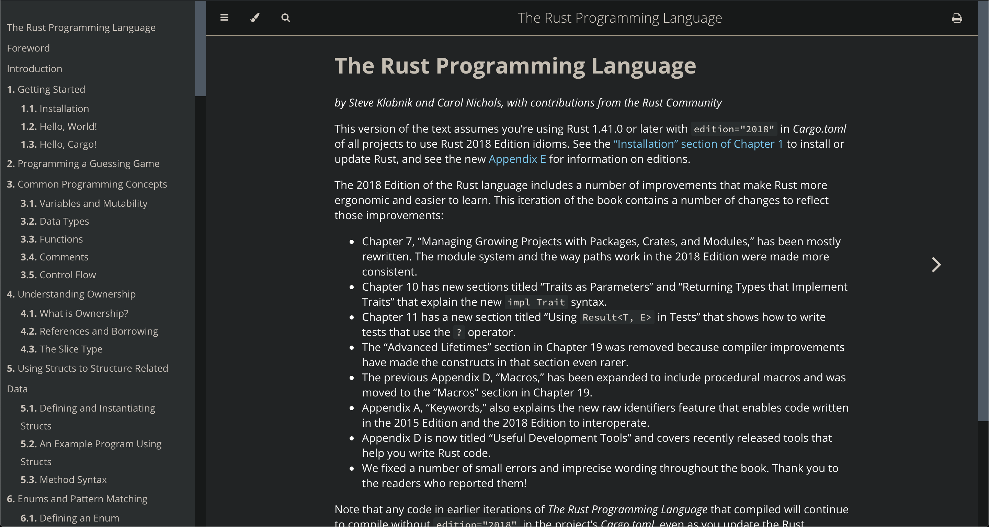Open section 3.3 Functions
The height and width of the screenshot is (527, 989).
[x=52, y=239]
